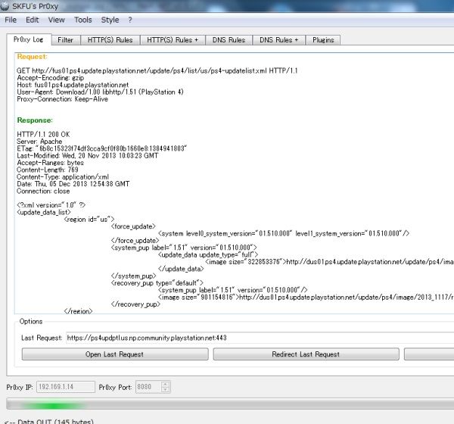Open the Edit menu
The width and height of the screenshot is (454, 424).
pyautogui.click(x=32, y=20)
